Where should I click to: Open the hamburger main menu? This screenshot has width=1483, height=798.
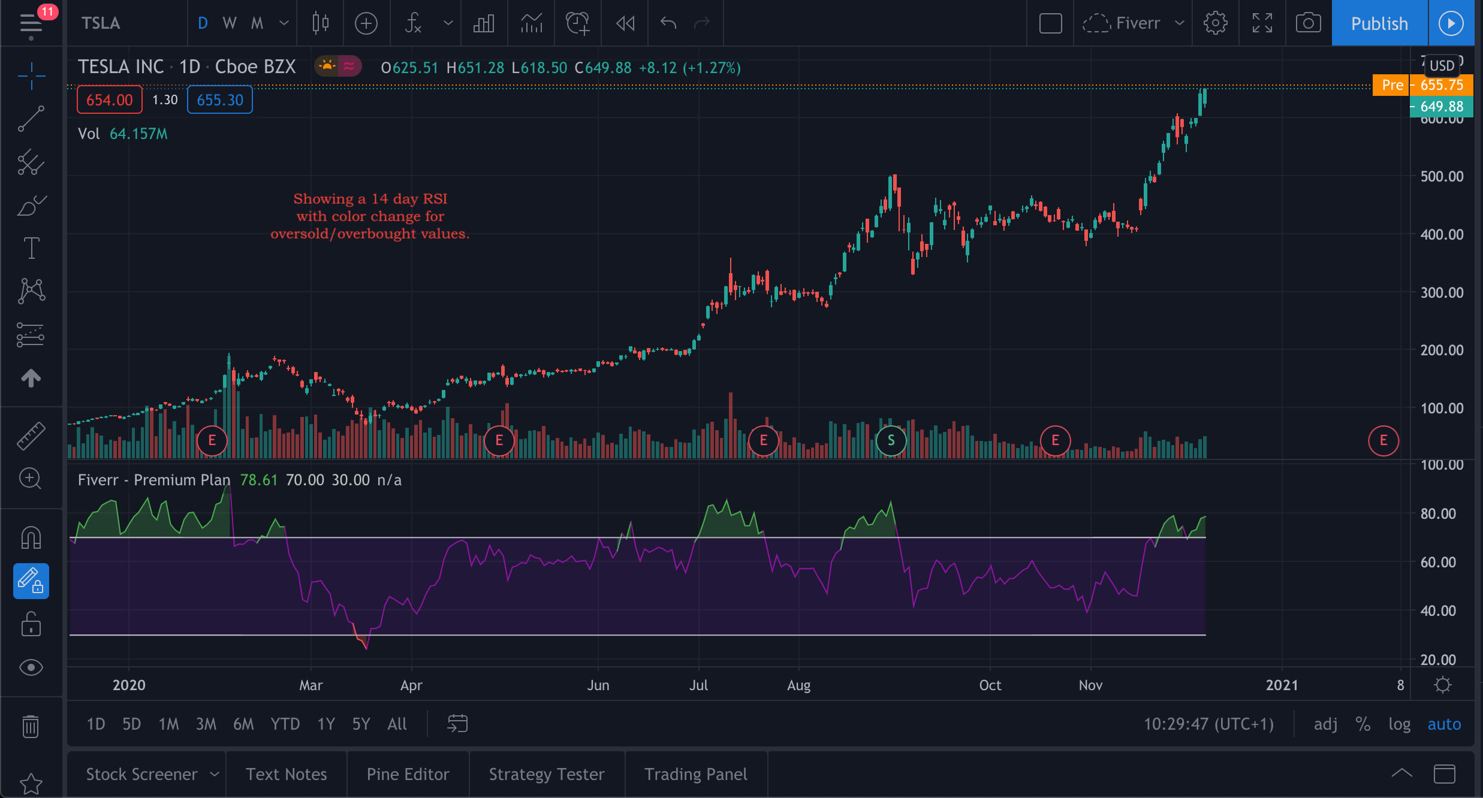pyautogui.click(x=31, y=24)
